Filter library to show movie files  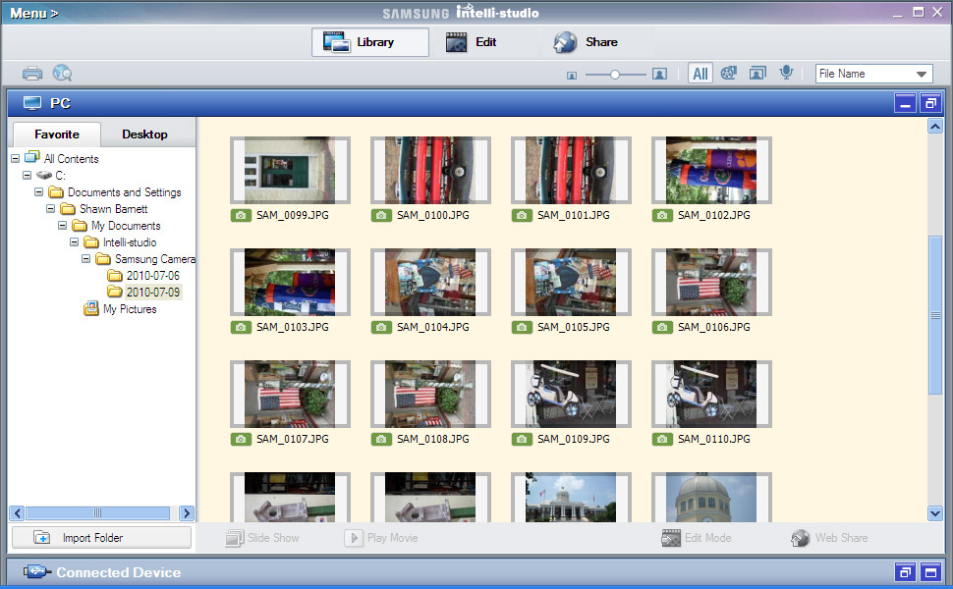click(728, 74)
